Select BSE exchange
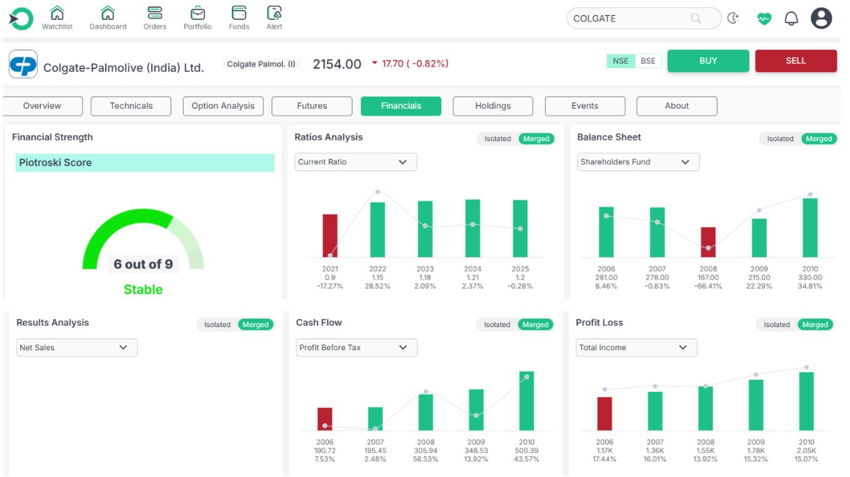The image size is (850, 477). coord(648,61)
